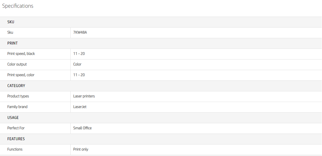Click the 'Family brand' label
The height and width of the screenshot is (156, 322).
(x=17, y=107)
